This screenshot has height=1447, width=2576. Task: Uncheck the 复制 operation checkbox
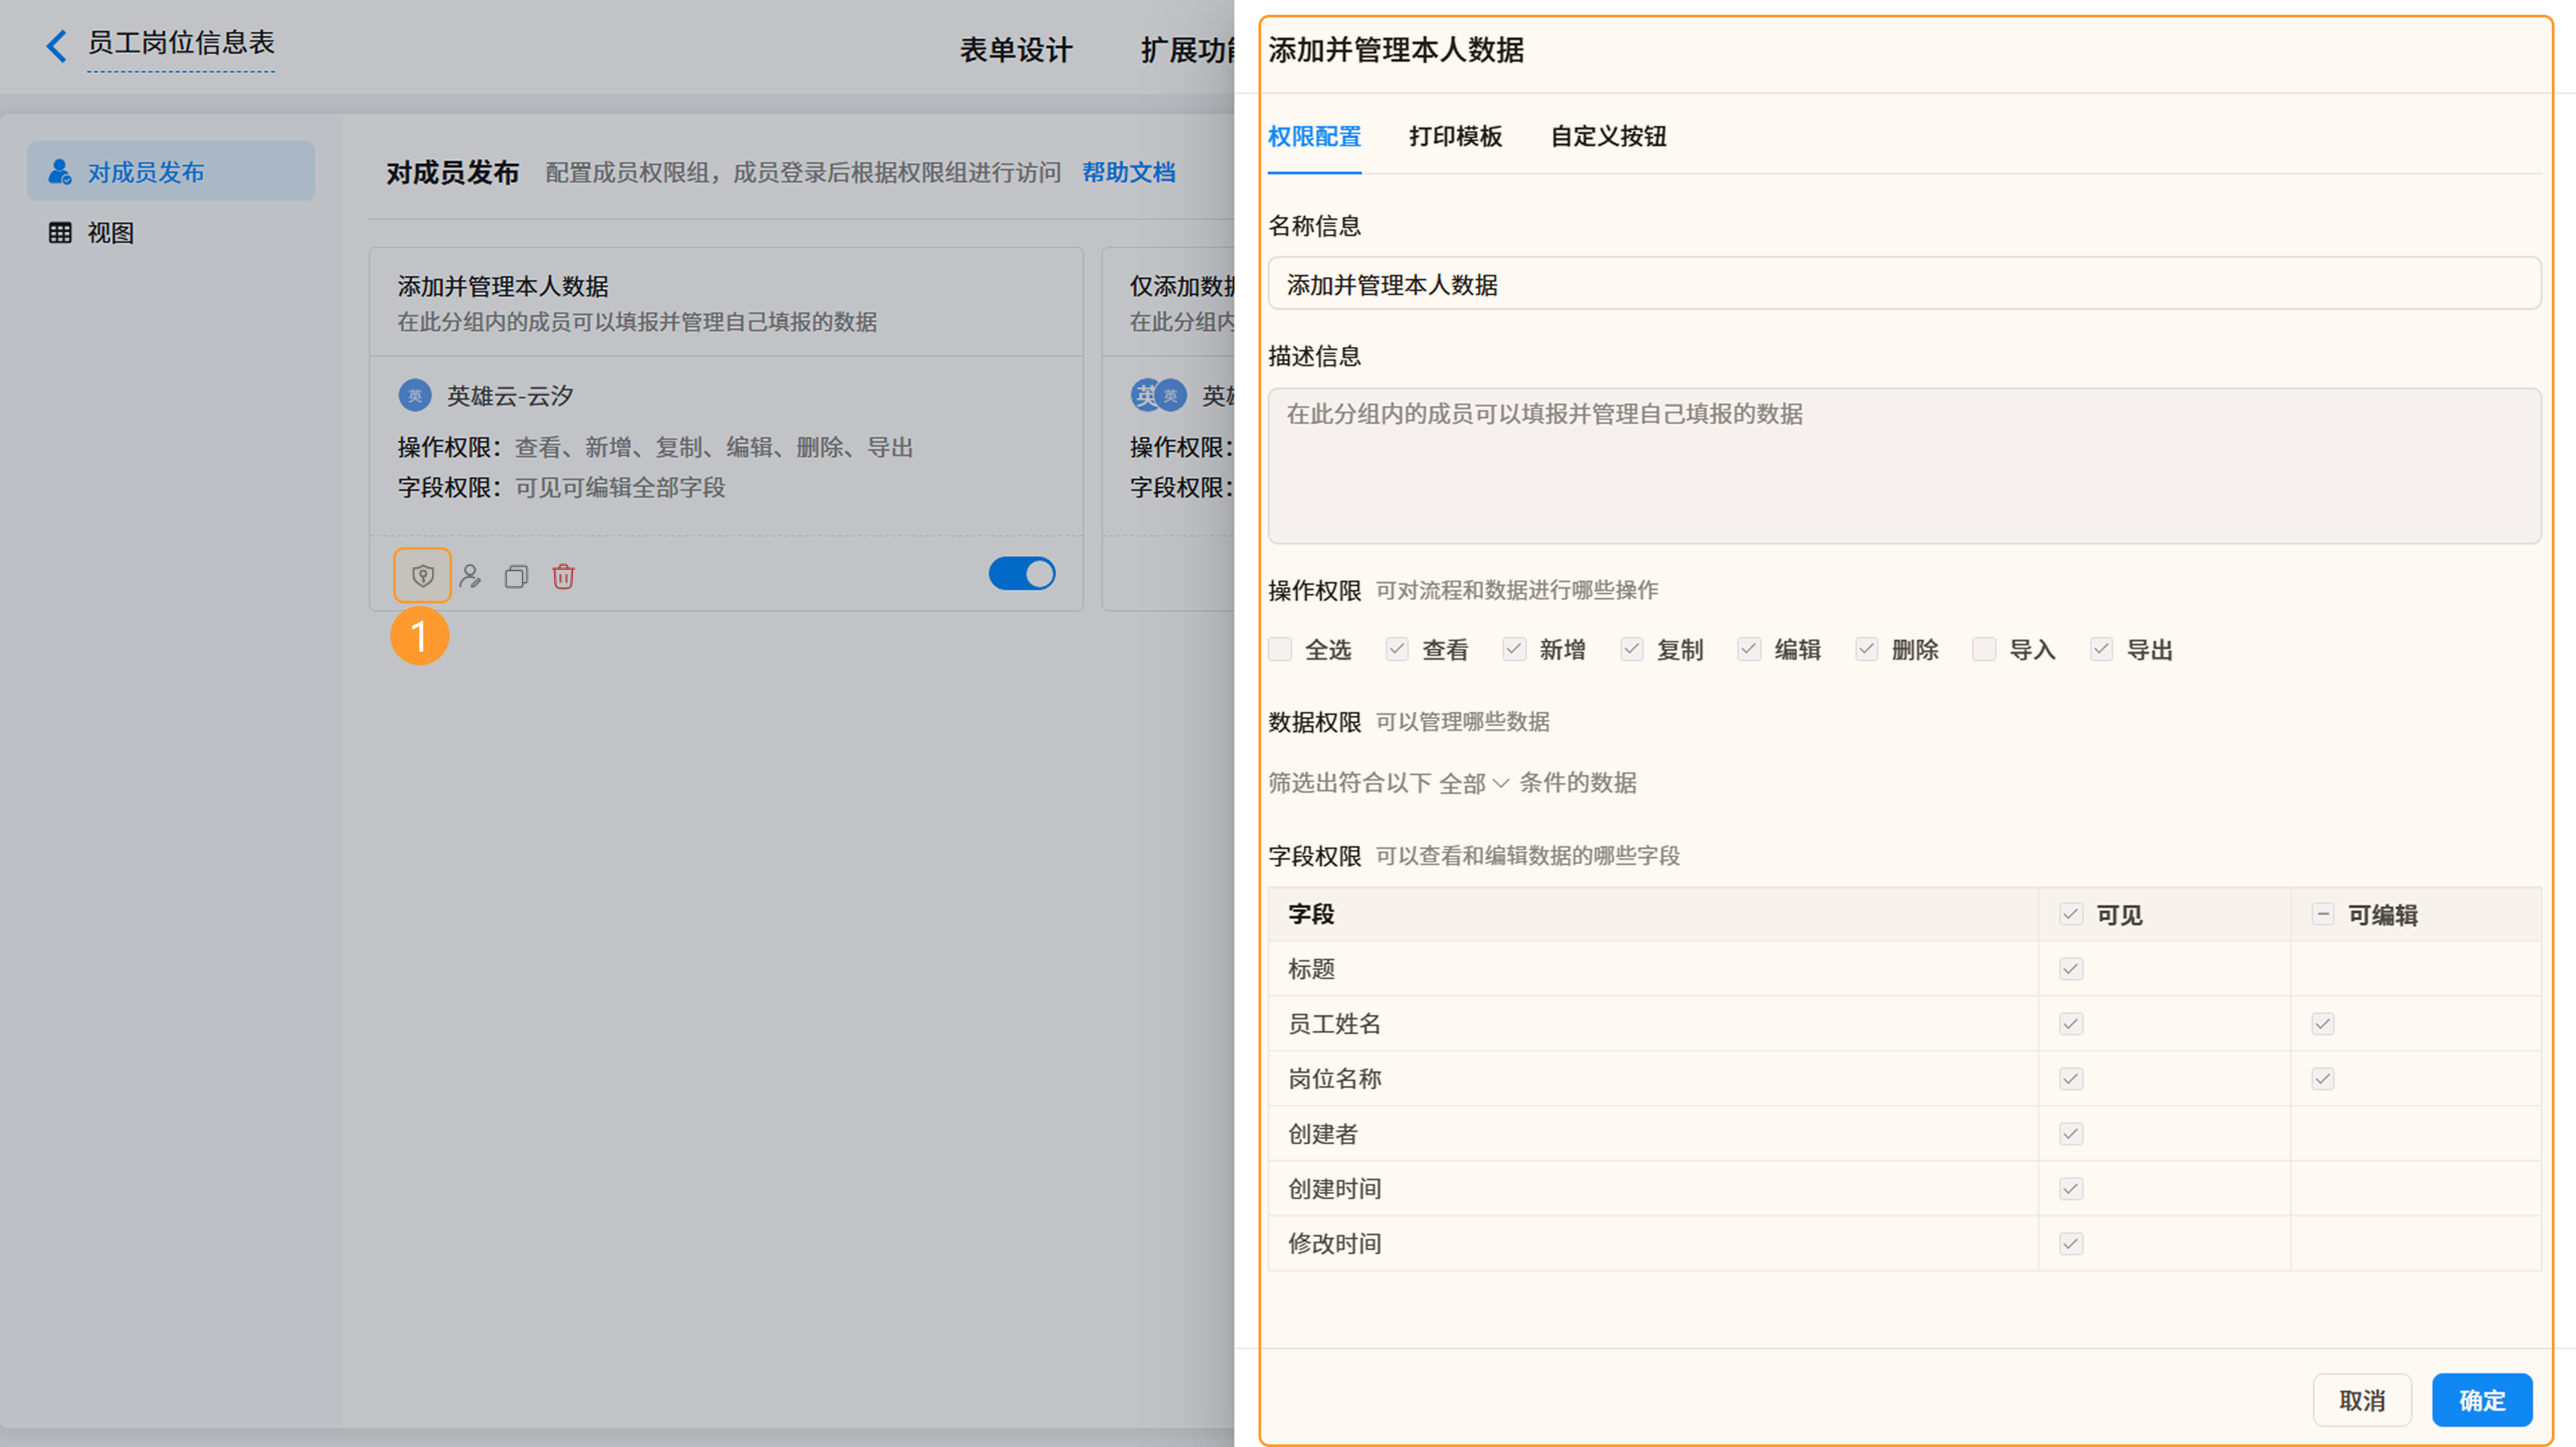pos(1632,650)
